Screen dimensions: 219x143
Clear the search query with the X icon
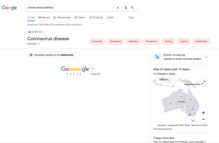(x=118, y=8)
